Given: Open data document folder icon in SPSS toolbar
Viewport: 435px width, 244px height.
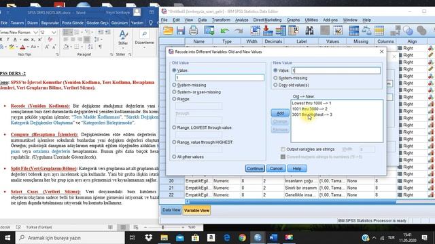Looking at the screenshot, I should point(168,30).
